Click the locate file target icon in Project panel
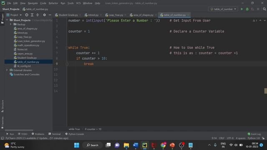The height and width of the screenshot is (150, 267). click(x=27, y=15)
